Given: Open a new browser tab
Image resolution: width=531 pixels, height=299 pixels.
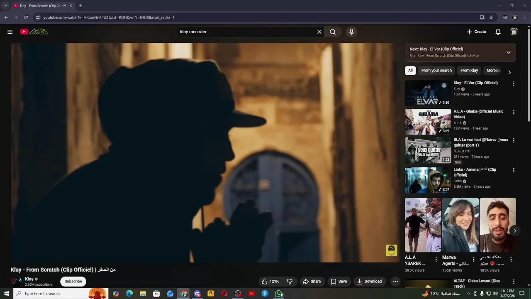Looking at the screenshot, I should 80,6.
